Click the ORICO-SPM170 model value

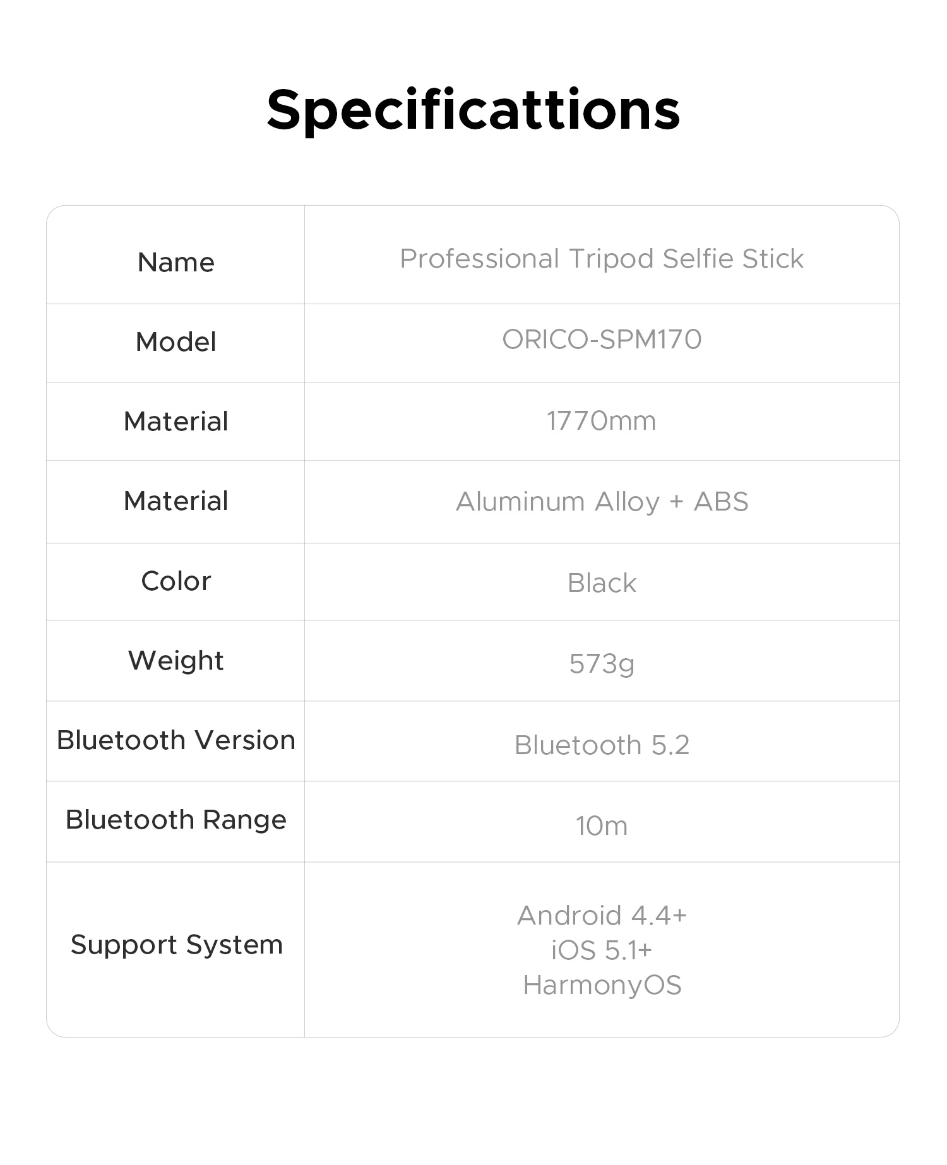click(x=602, y=340)
